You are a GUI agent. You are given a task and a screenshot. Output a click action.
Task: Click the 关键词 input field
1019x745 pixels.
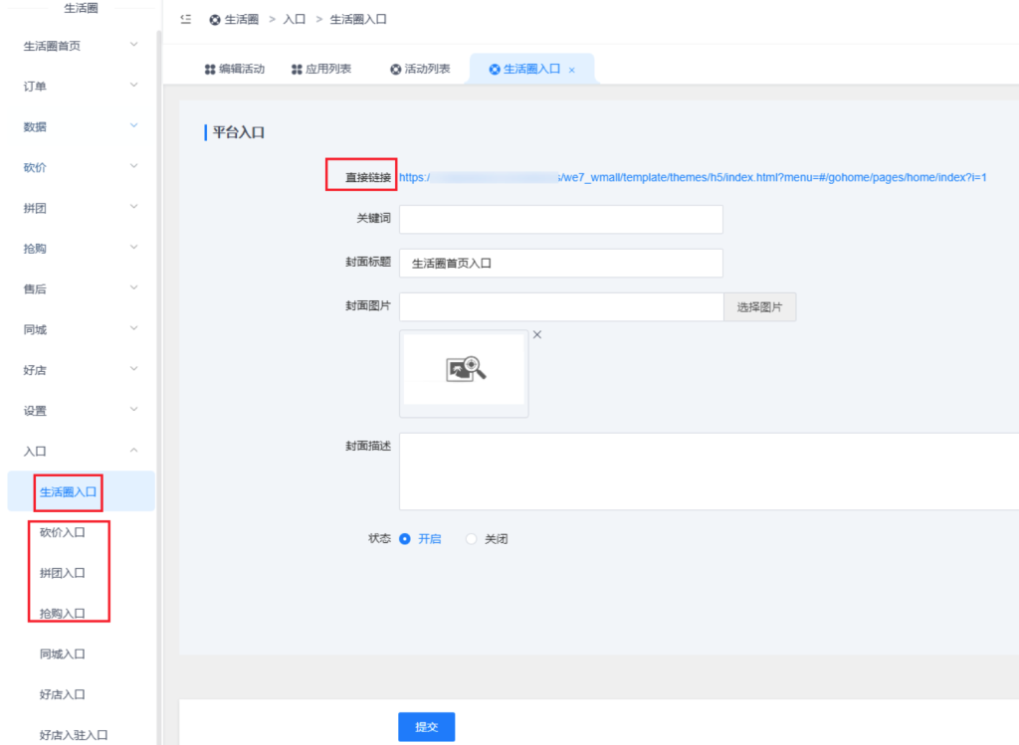click(560, 219)
